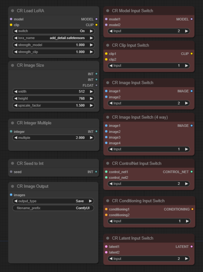Click the filename_prefix ComfyUI text field
Viewport: 203px width, 272px height.
[x=53, y=208]
